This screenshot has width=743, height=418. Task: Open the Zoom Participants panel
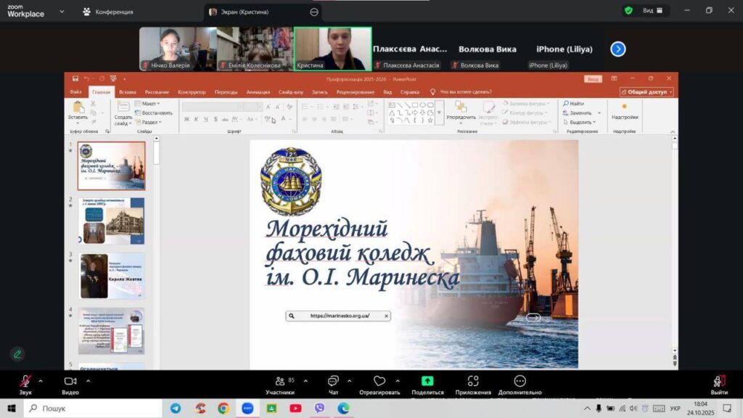[279, 381]
